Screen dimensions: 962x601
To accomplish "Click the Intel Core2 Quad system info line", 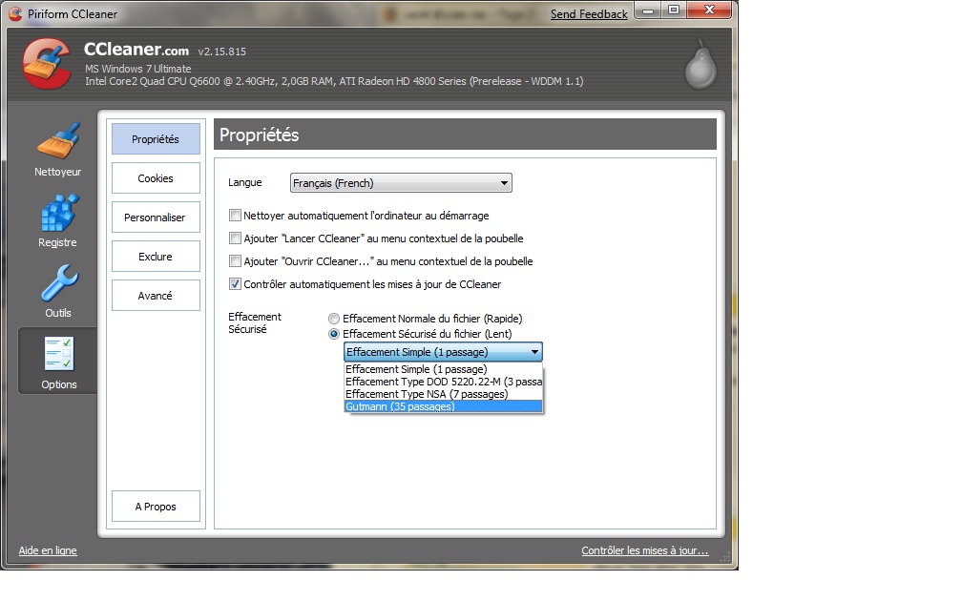I will pyautogui.click(x=334, y=81).
